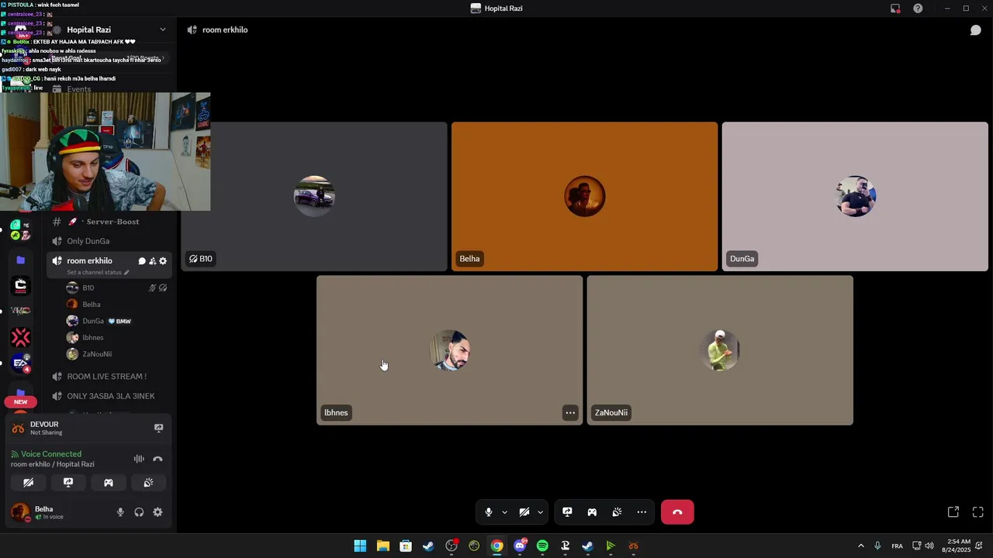Open more options in the call control bar
The image size is (993, 558).
click(642, 512)
